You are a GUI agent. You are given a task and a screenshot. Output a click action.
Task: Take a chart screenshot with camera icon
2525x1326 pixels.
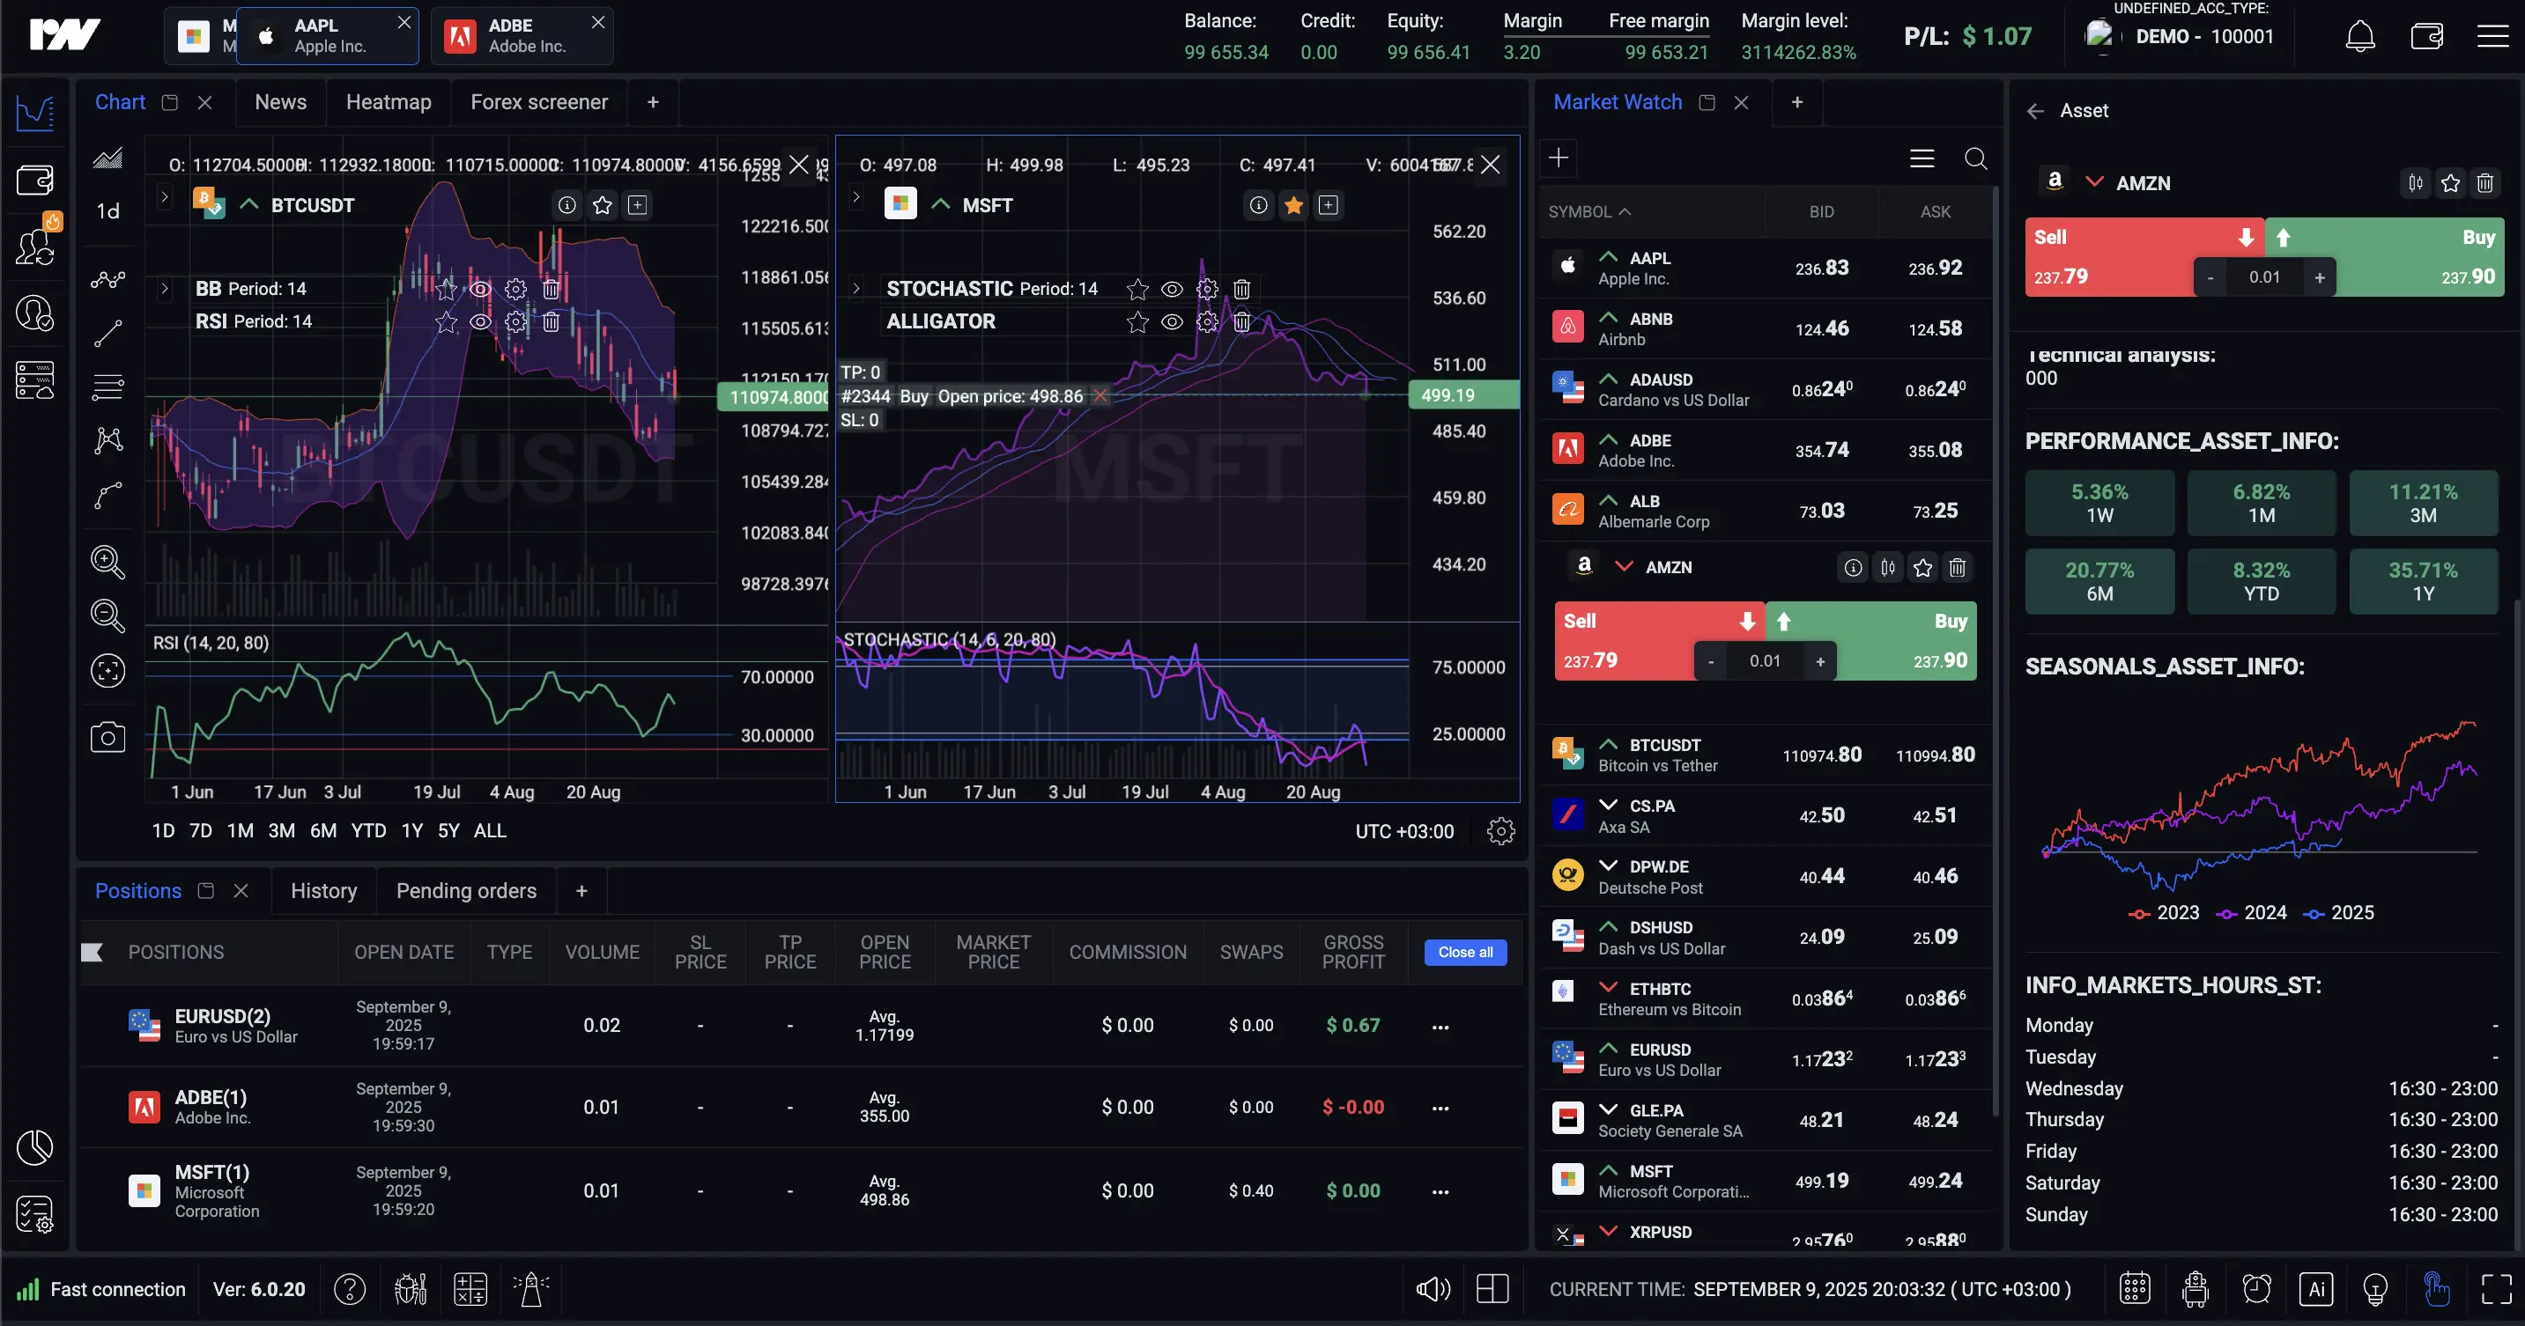point(107,738)
